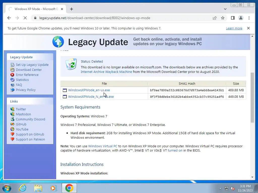The width and height of the screenshot is (258, 193).
Task: Click the red Error Reference icon
Action: point(12,75)
